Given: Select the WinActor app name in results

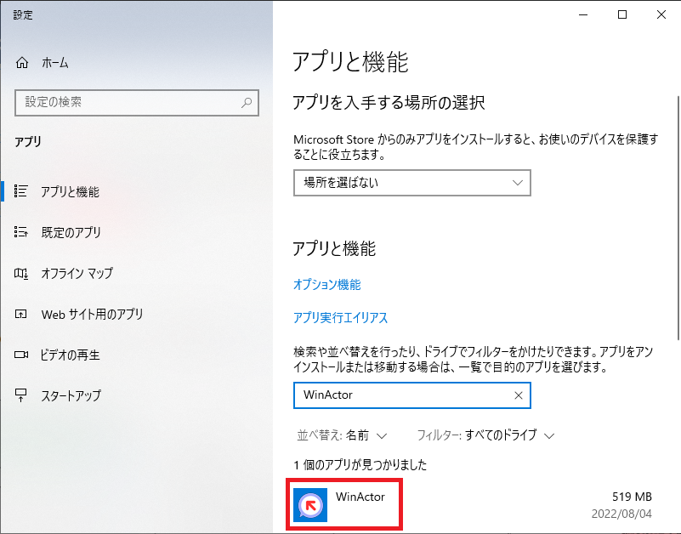Looking at the screenshot, I should [360, 497].
